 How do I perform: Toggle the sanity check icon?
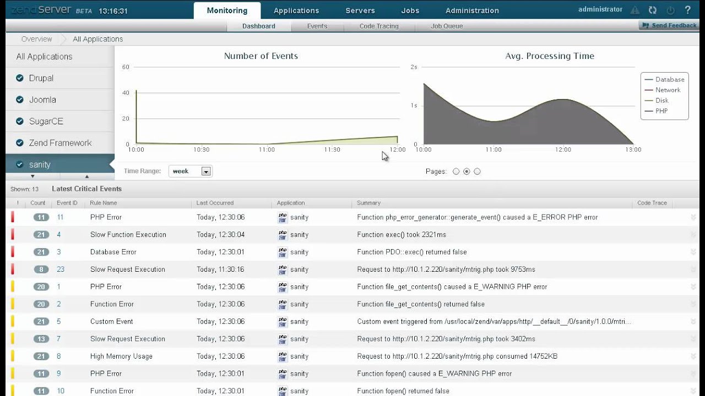(x=20, y=164)
